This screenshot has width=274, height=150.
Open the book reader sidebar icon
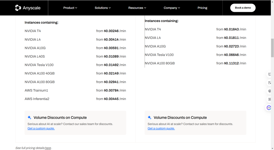click(x=269, y=74)
